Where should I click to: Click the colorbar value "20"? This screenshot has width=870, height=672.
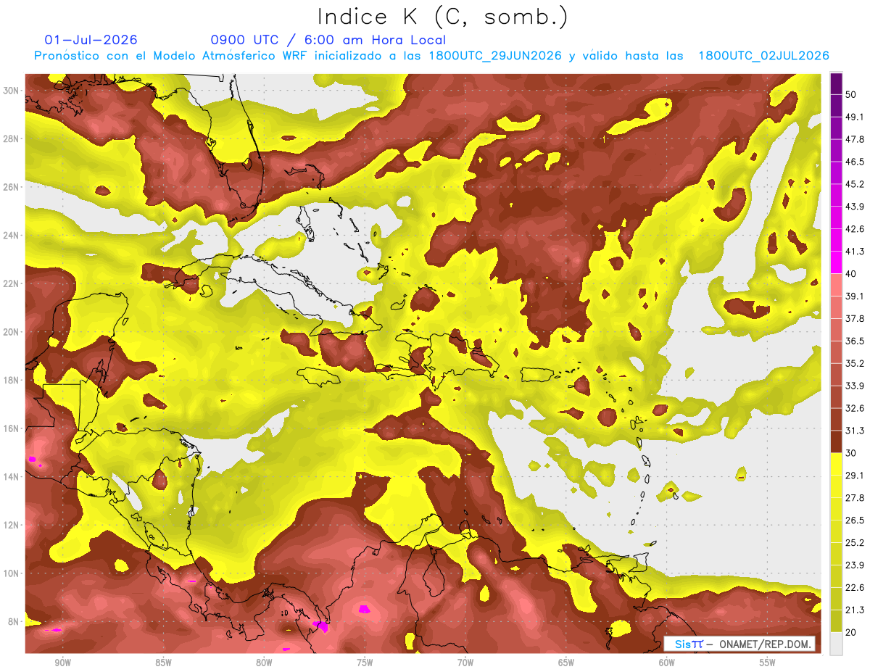point(850,632)
